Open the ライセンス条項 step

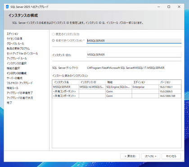click(x=14, y=39)
